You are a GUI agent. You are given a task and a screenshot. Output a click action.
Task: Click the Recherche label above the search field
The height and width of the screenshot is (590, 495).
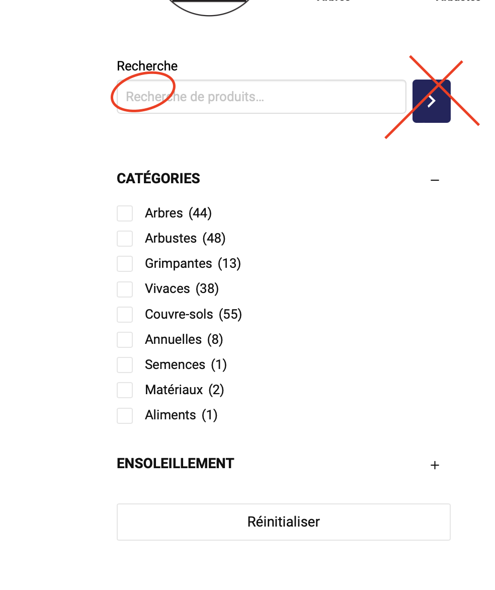point(147,66)
